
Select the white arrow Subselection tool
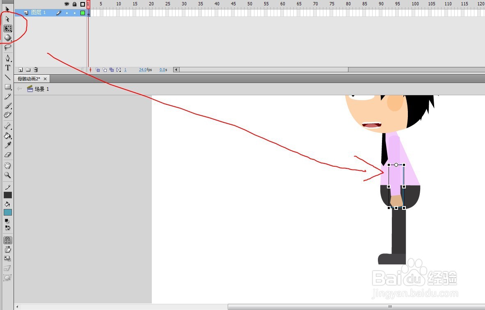point(7,19)
